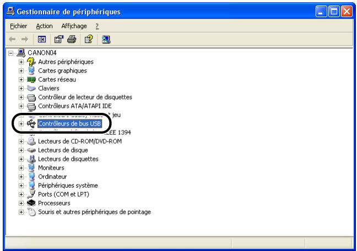Expand Périphériques système node
Viewport: 357px width, 251px height.
(x=21, y=185)
